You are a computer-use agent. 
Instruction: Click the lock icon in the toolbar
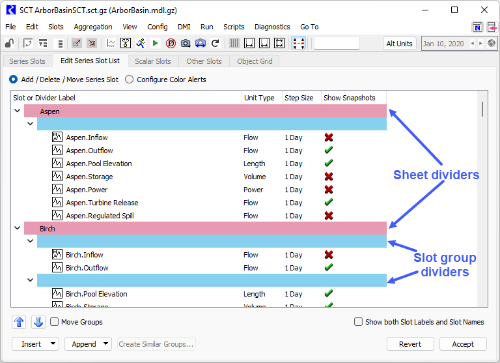tap(9, 44)
